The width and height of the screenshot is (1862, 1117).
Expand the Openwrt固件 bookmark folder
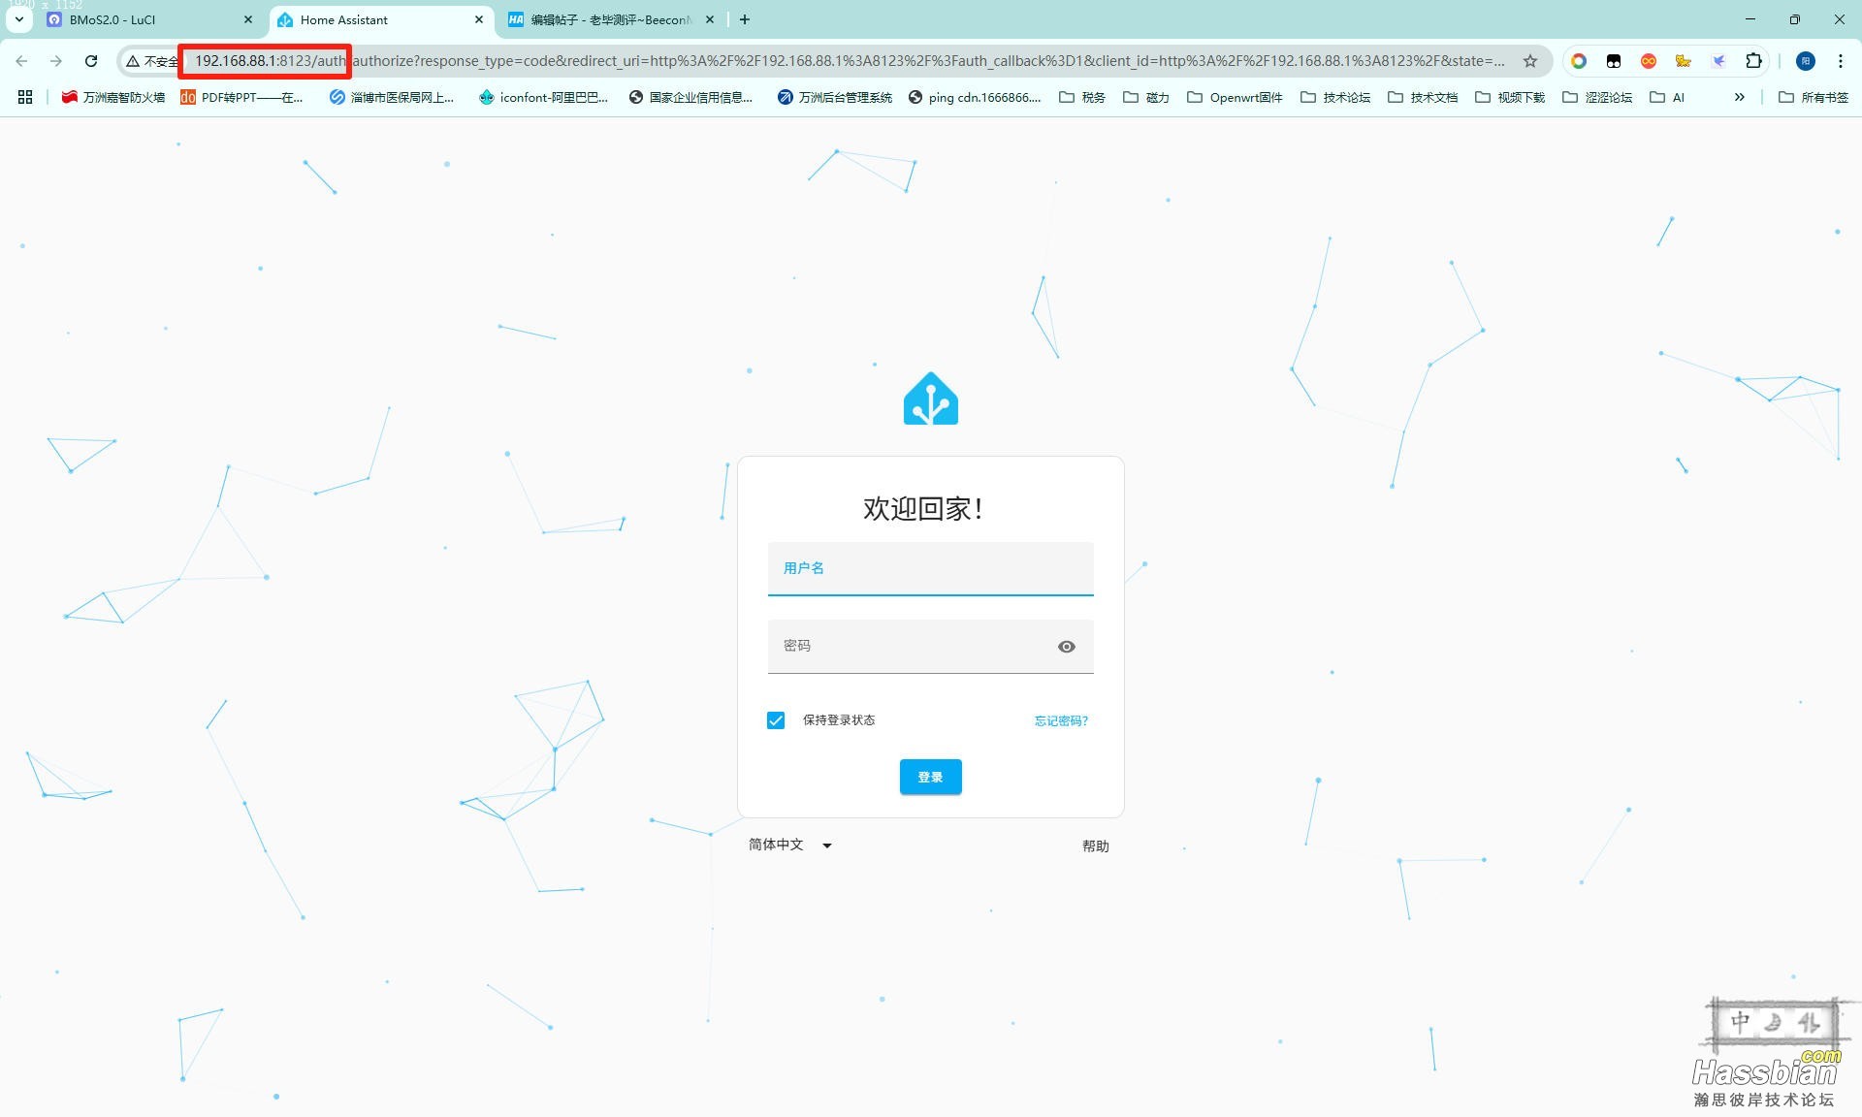pyautogui.click(x=1236, y=97)
